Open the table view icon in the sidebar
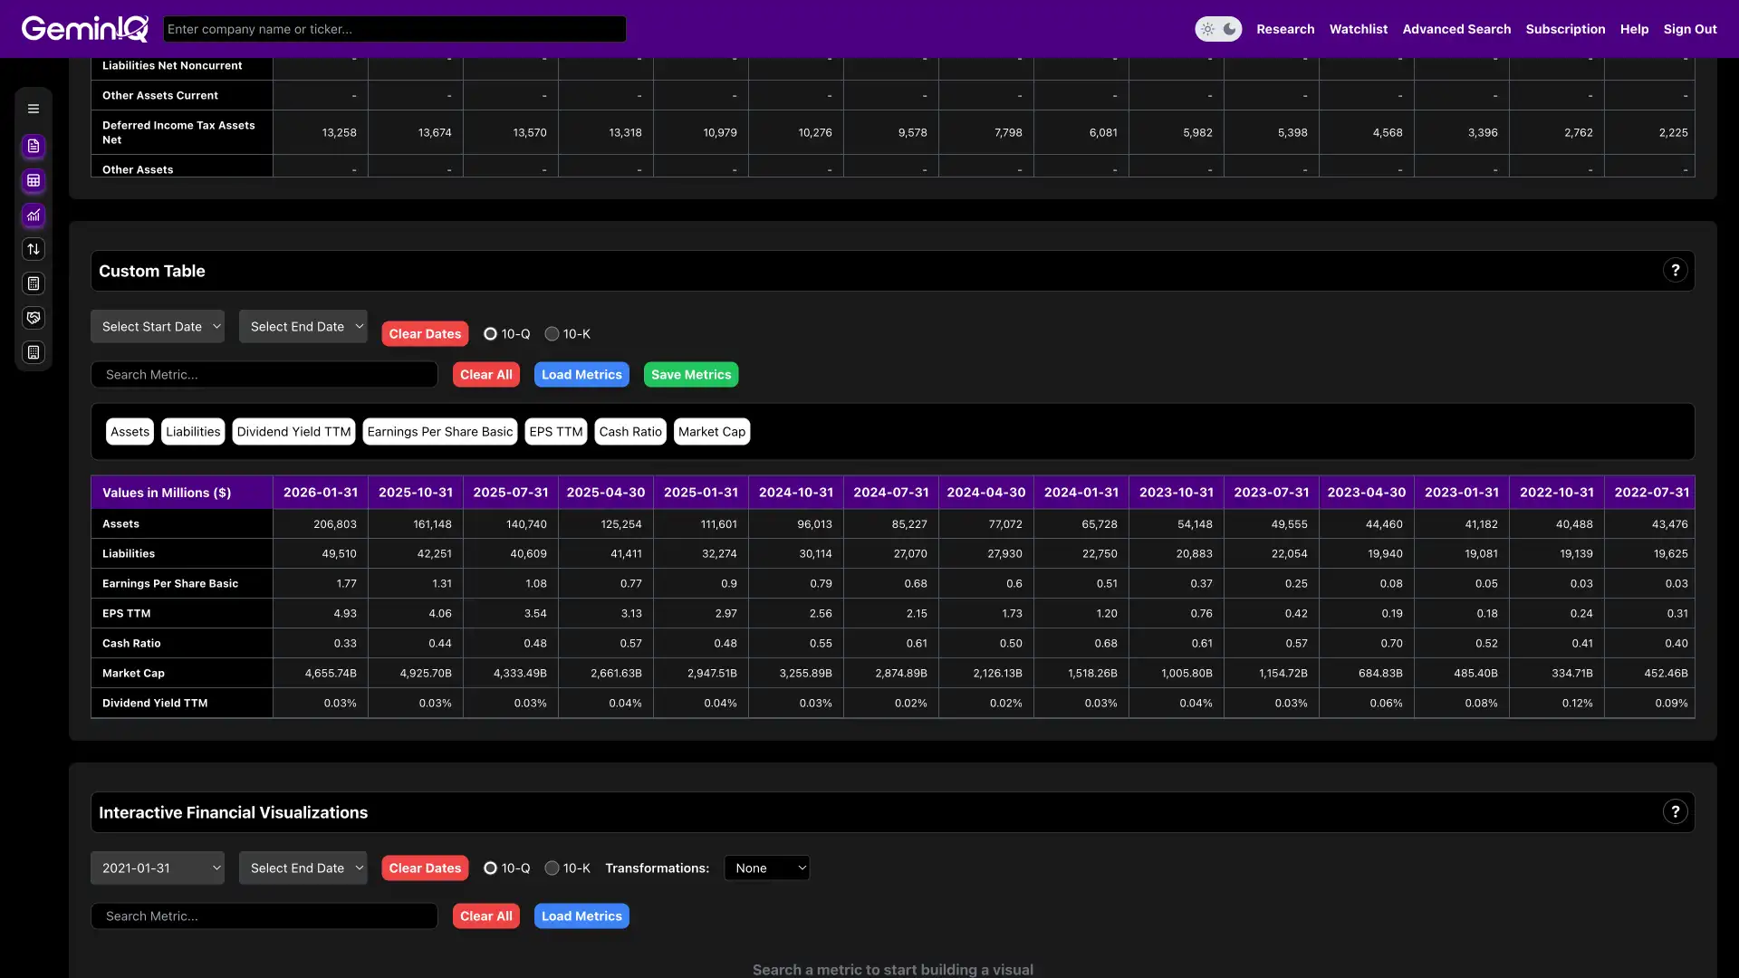The height and width of the screenshot is (978, 1739). pos(34,180)
